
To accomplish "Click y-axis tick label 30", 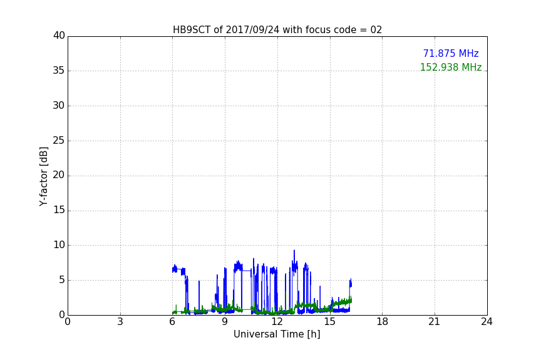I will (59, 106).
